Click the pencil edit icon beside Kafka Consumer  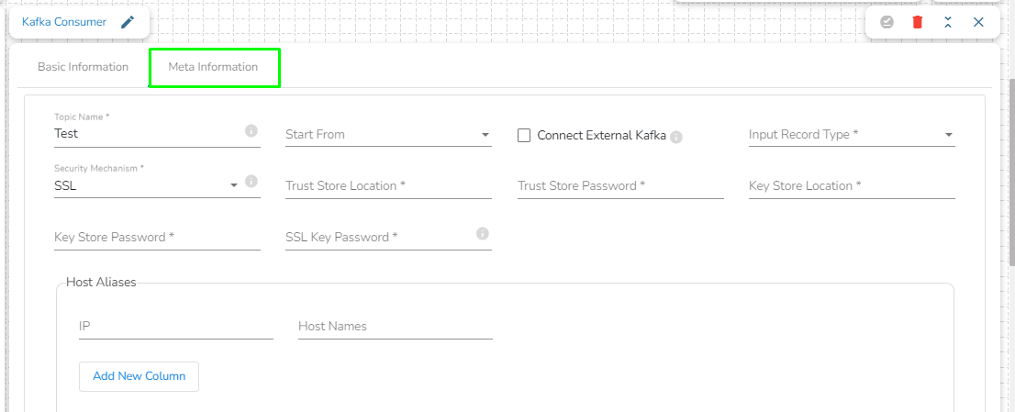(x=128, y=22)
